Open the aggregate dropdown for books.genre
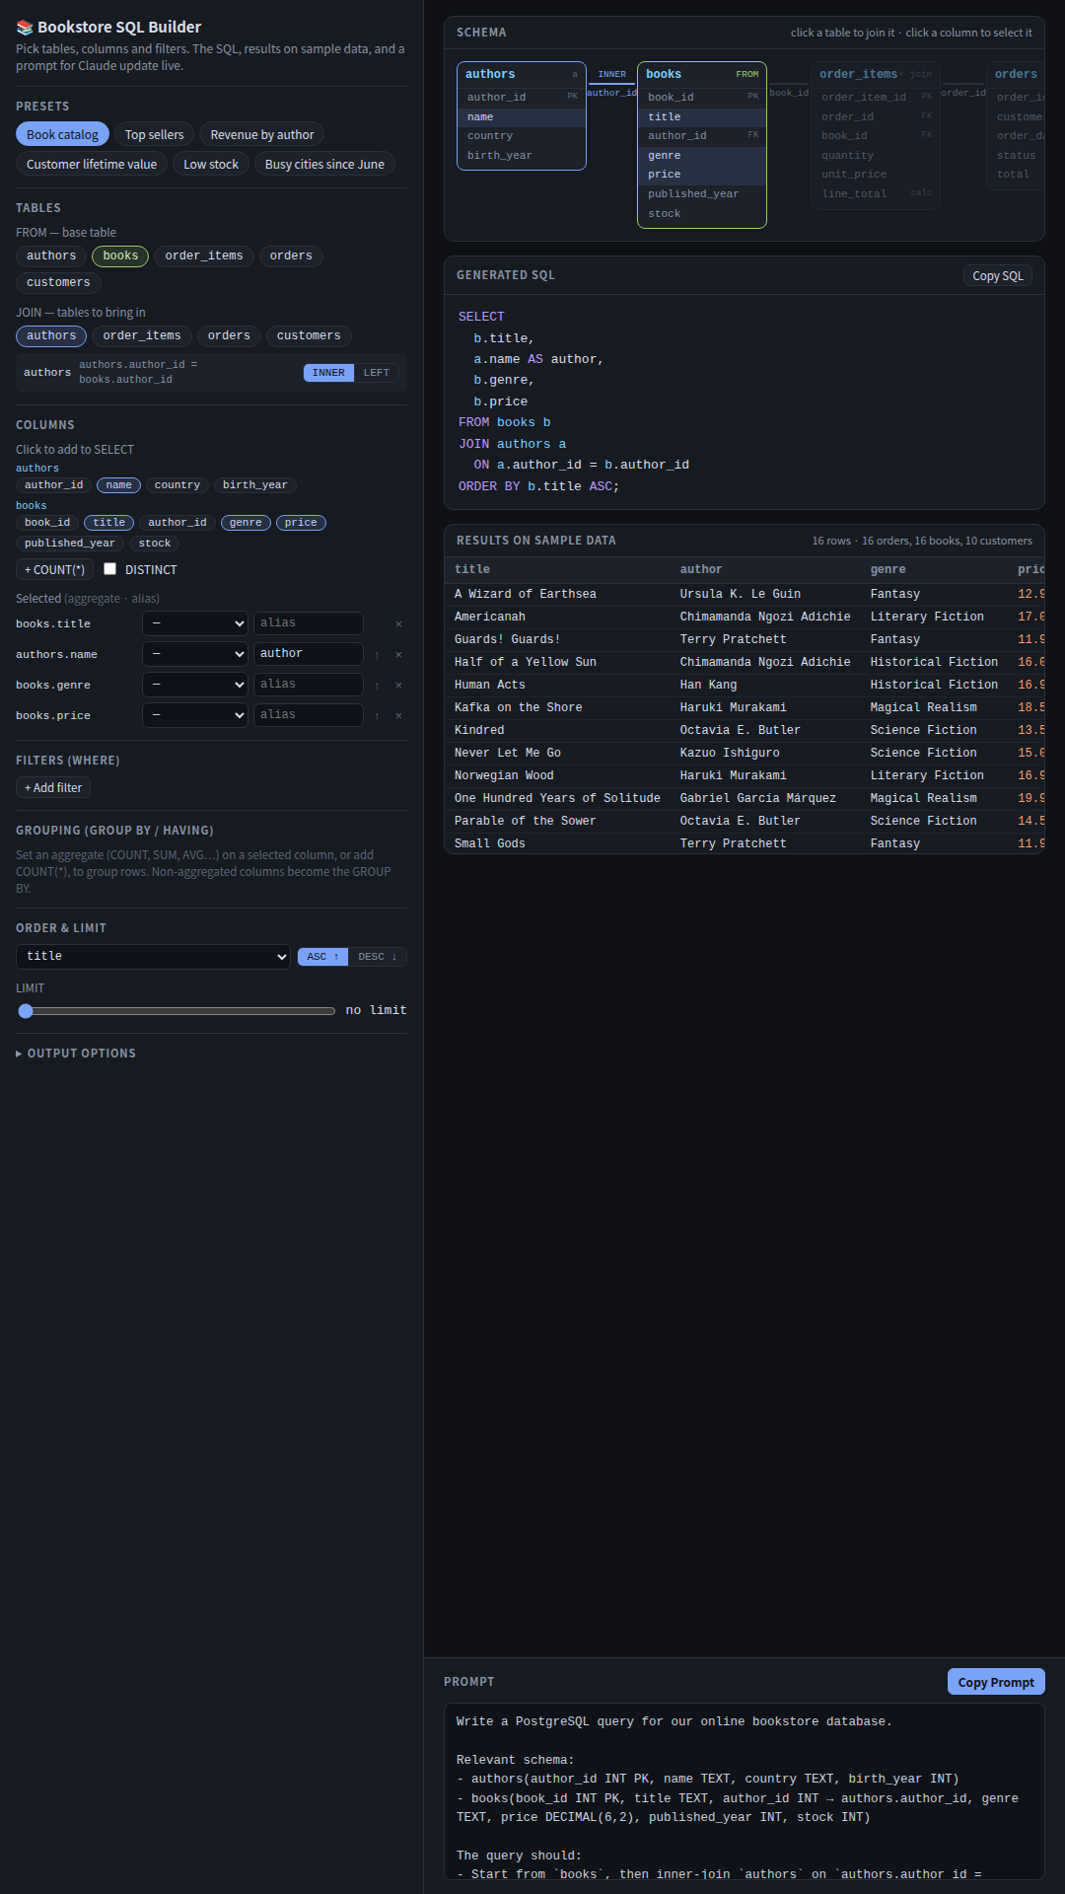Image resolution: width=1065 pixels, height=1894 pixels. [195, 685]
